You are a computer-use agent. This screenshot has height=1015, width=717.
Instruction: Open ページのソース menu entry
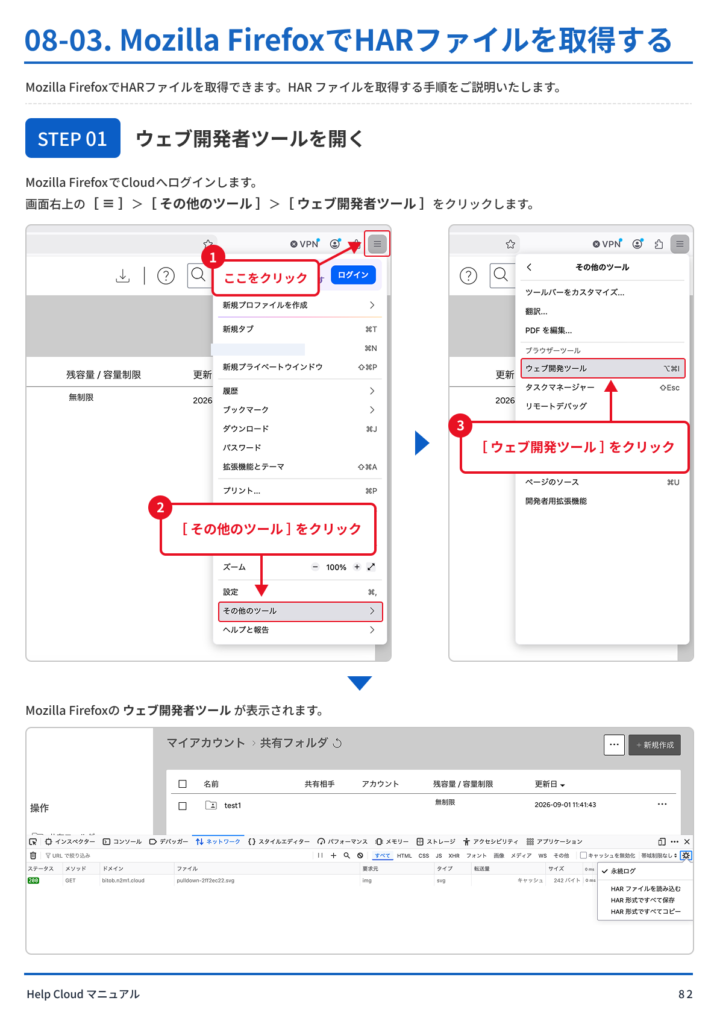tap(603, 482)
